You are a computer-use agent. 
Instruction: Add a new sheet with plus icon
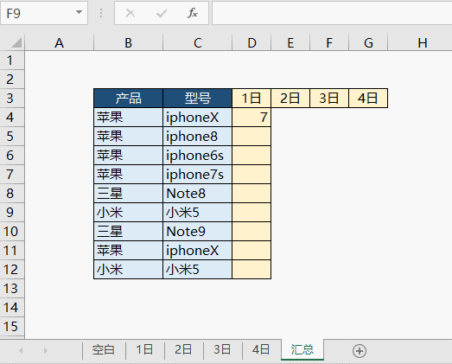tap(360, 351)
